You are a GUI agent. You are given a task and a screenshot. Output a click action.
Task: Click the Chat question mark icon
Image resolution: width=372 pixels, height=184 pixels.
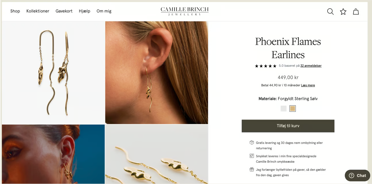[352, 175]
